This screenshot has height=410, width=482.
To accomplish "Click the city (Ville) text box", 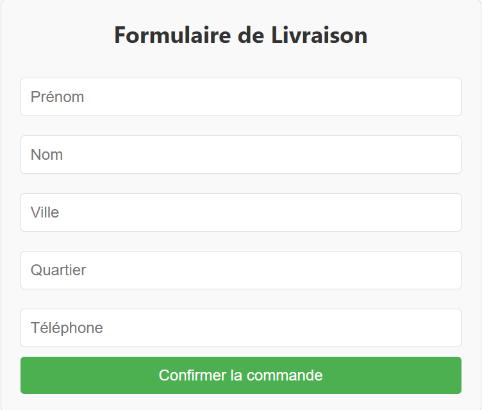I will point(241,212).
